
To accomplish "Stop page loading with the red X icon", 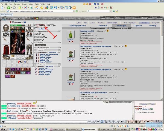I will [x=25, y=8].
